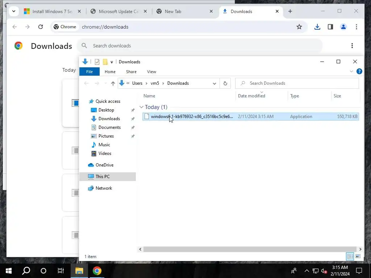The width and height of the screenshot is (371, 278).
Task: Expand the Explorer ribbon chevron
Action: click(x=351, y=71)
